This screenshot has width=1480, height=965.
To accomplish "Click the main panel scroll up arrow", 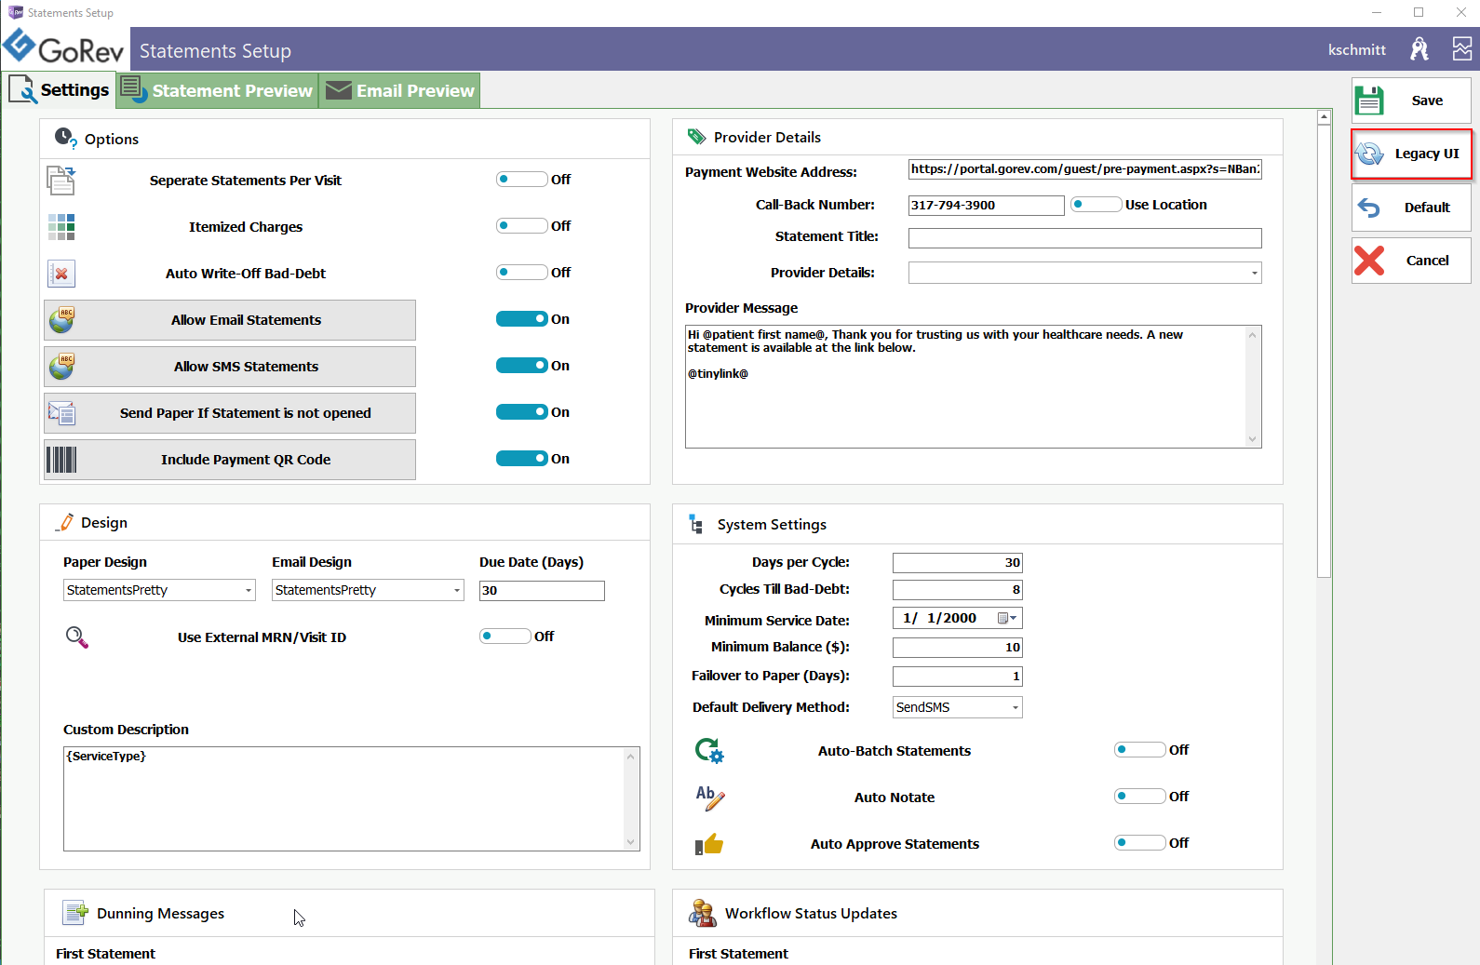I will point(1324,117).
